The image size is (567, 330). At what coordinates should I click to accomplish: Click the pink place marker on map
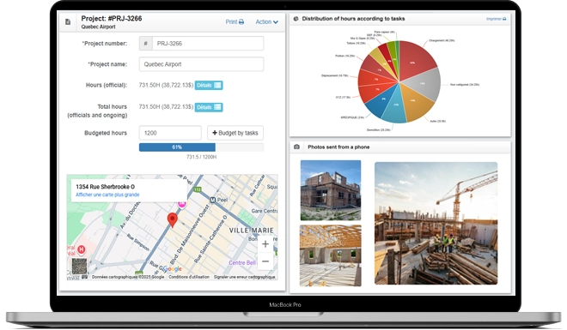182,205
